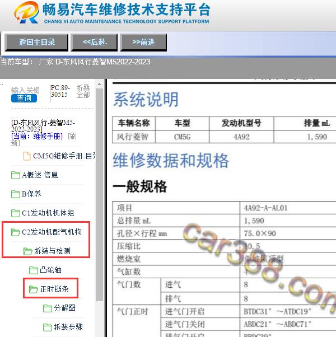This screenshot has height=337, width=336.
Task: Open the 分解图 tree item
Action: coord(65,308)
